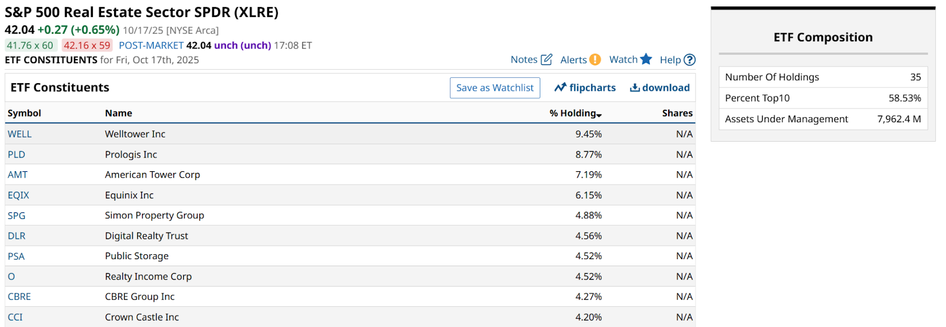
Task: Open the AMT ticker link
Action: click(x=18, y=175)
